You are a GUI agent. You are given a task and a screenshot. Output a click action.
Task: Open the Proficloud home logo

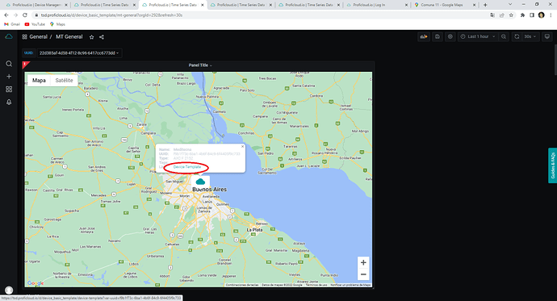tap(9, 36)
